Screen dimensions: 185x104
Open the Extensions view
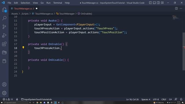coord(4,44)
